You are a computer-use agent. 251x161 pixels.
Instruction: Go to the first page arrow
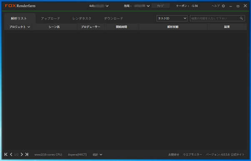[x=6, y=154]
